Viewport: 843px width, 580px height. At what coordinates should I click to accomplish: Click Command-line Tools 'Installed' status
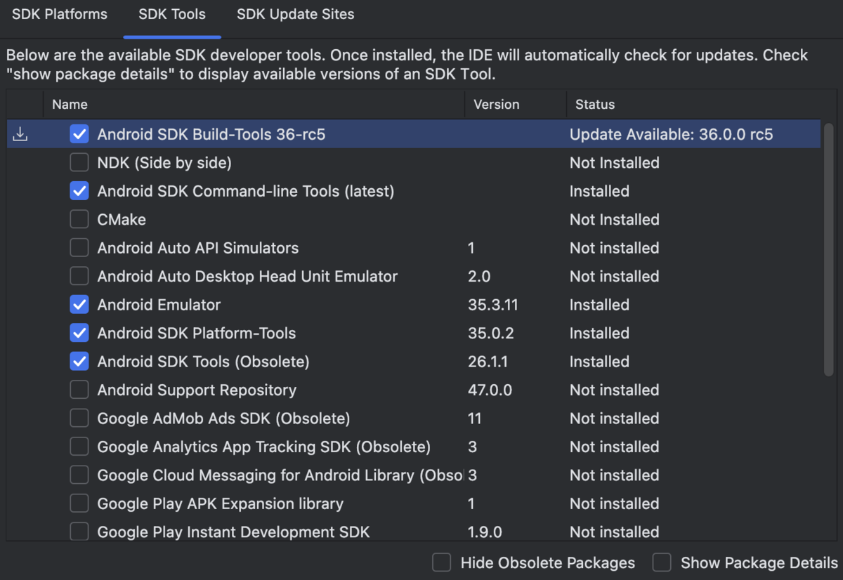click(x=599, y=191)
